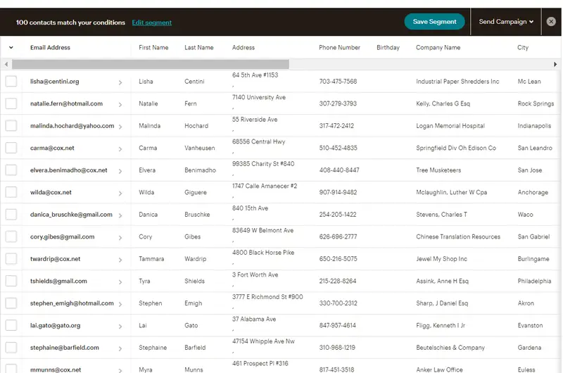Click the chevron next to wilda@cox.net

pos(120,194)
